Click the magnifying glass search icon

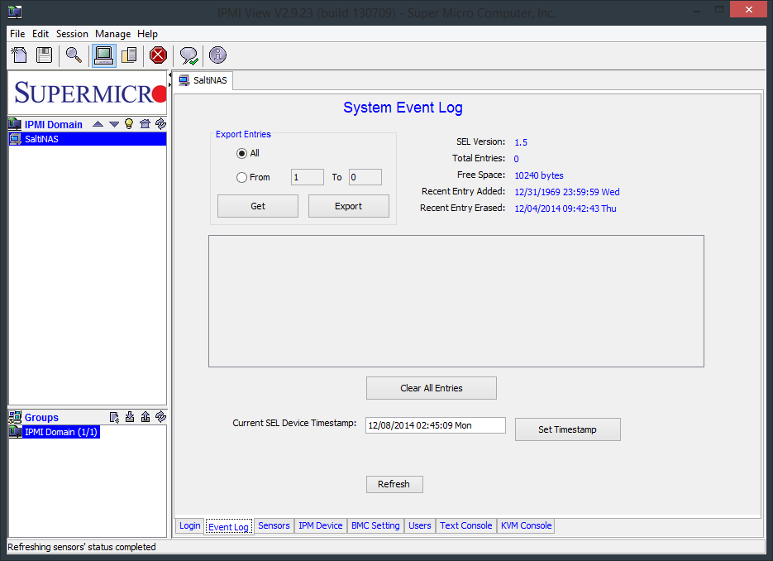74,55
